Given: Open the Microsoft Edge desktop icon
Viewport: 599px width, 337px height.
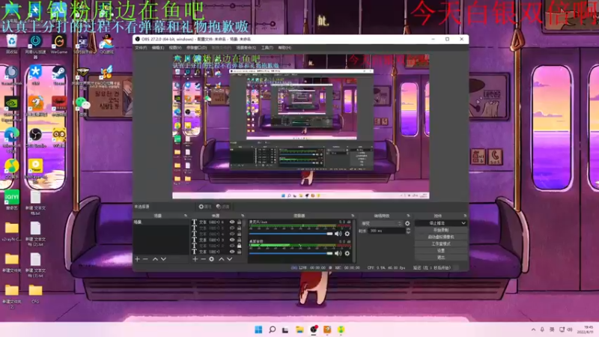Looking at the screenshot, I should point(11,139).
